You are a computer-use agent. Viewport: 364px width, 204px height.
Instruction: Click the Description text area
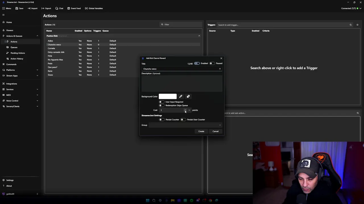click(x=182, y=84)
